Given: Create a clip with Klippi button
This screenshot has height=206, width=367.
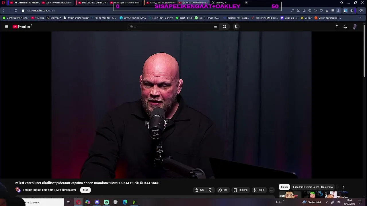Looking at the screenshot, I should click(x=259, y=190).
